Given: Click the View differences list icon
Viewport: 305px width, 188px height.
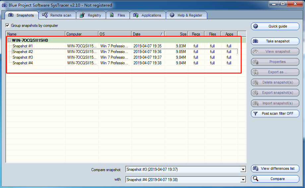Looking at the screenshot, I should pyautogui.click(x=256, y=168).
